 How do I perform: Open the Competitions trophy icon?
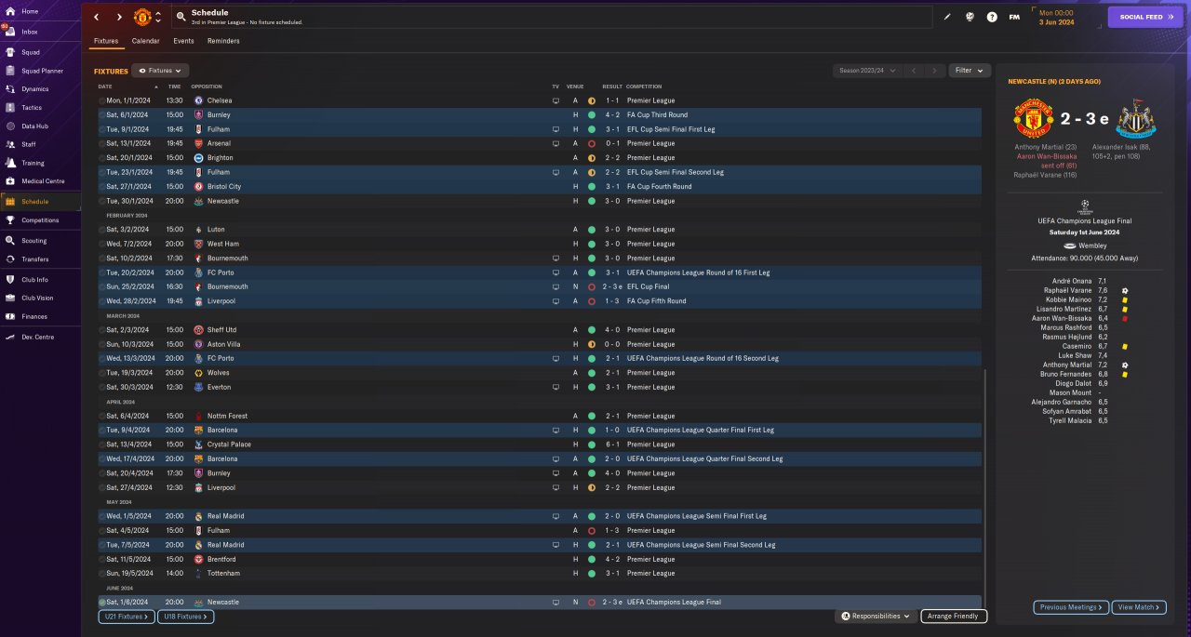tap(10, 220)
